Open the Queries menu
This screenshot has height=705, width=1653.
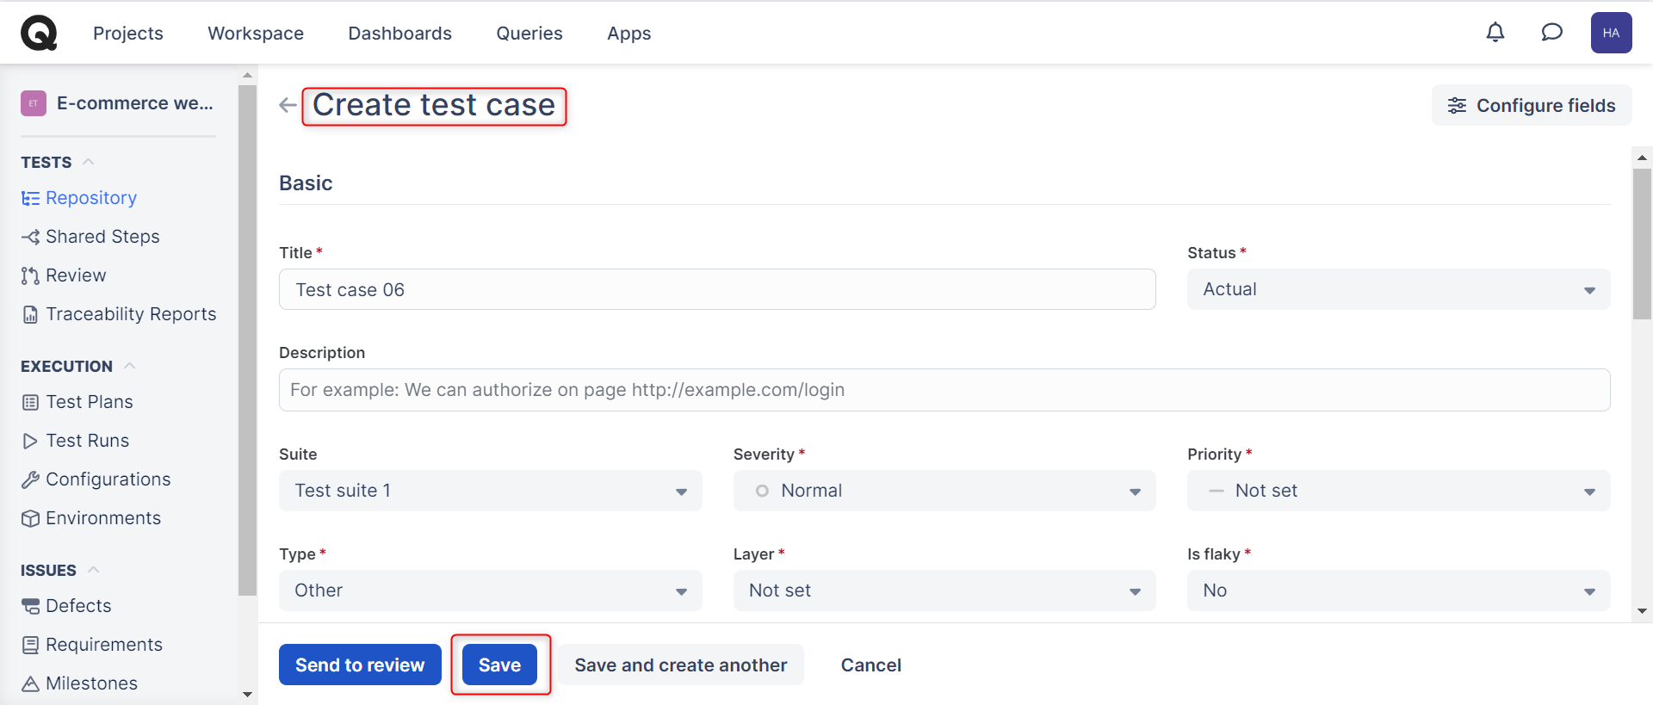coord(529,33)
